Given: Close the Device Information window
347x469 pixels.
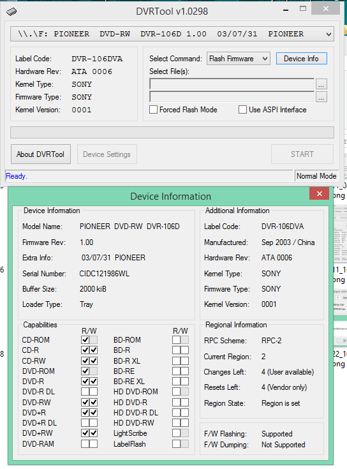Looking at the screenshot, I should click(319, 193).
